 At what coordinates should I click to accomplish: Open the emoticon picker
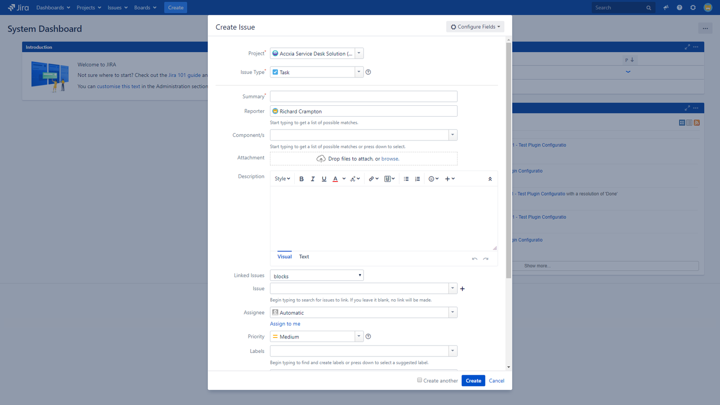[433, 179]
